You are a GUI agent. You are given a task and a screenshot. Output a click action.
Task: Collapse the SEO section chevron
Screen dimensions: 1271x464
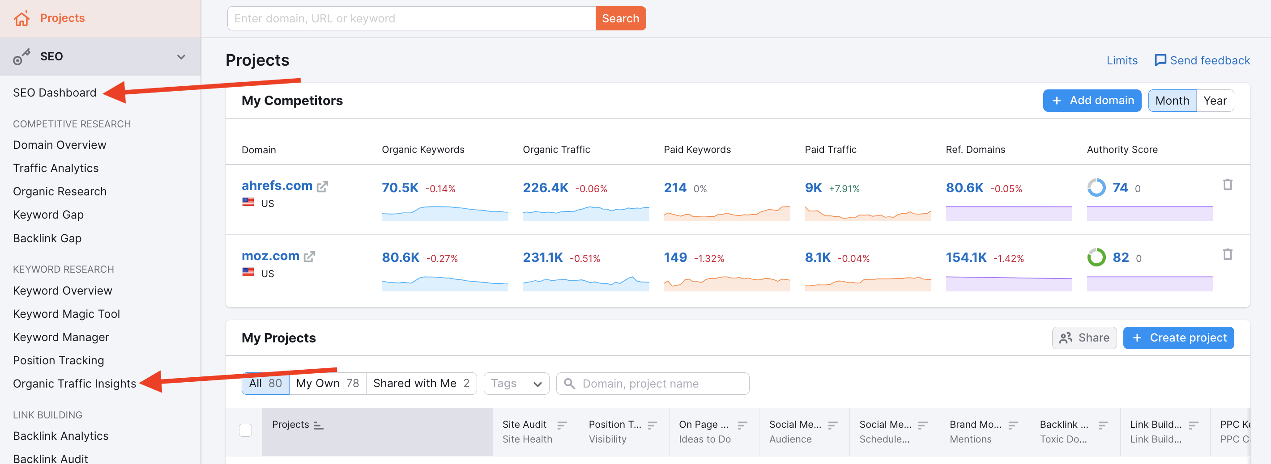181,57
